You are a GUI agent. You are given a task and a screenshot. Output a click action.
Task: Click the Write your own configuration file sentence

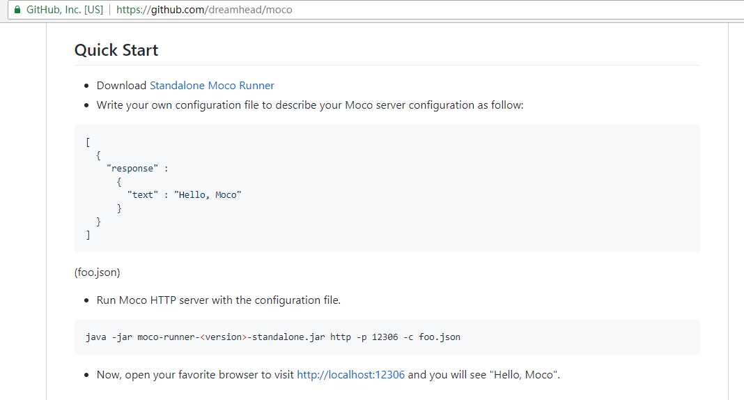coord(310,105)
